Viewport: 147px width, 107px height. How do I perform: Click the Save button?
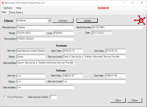[x=118, y=100]
